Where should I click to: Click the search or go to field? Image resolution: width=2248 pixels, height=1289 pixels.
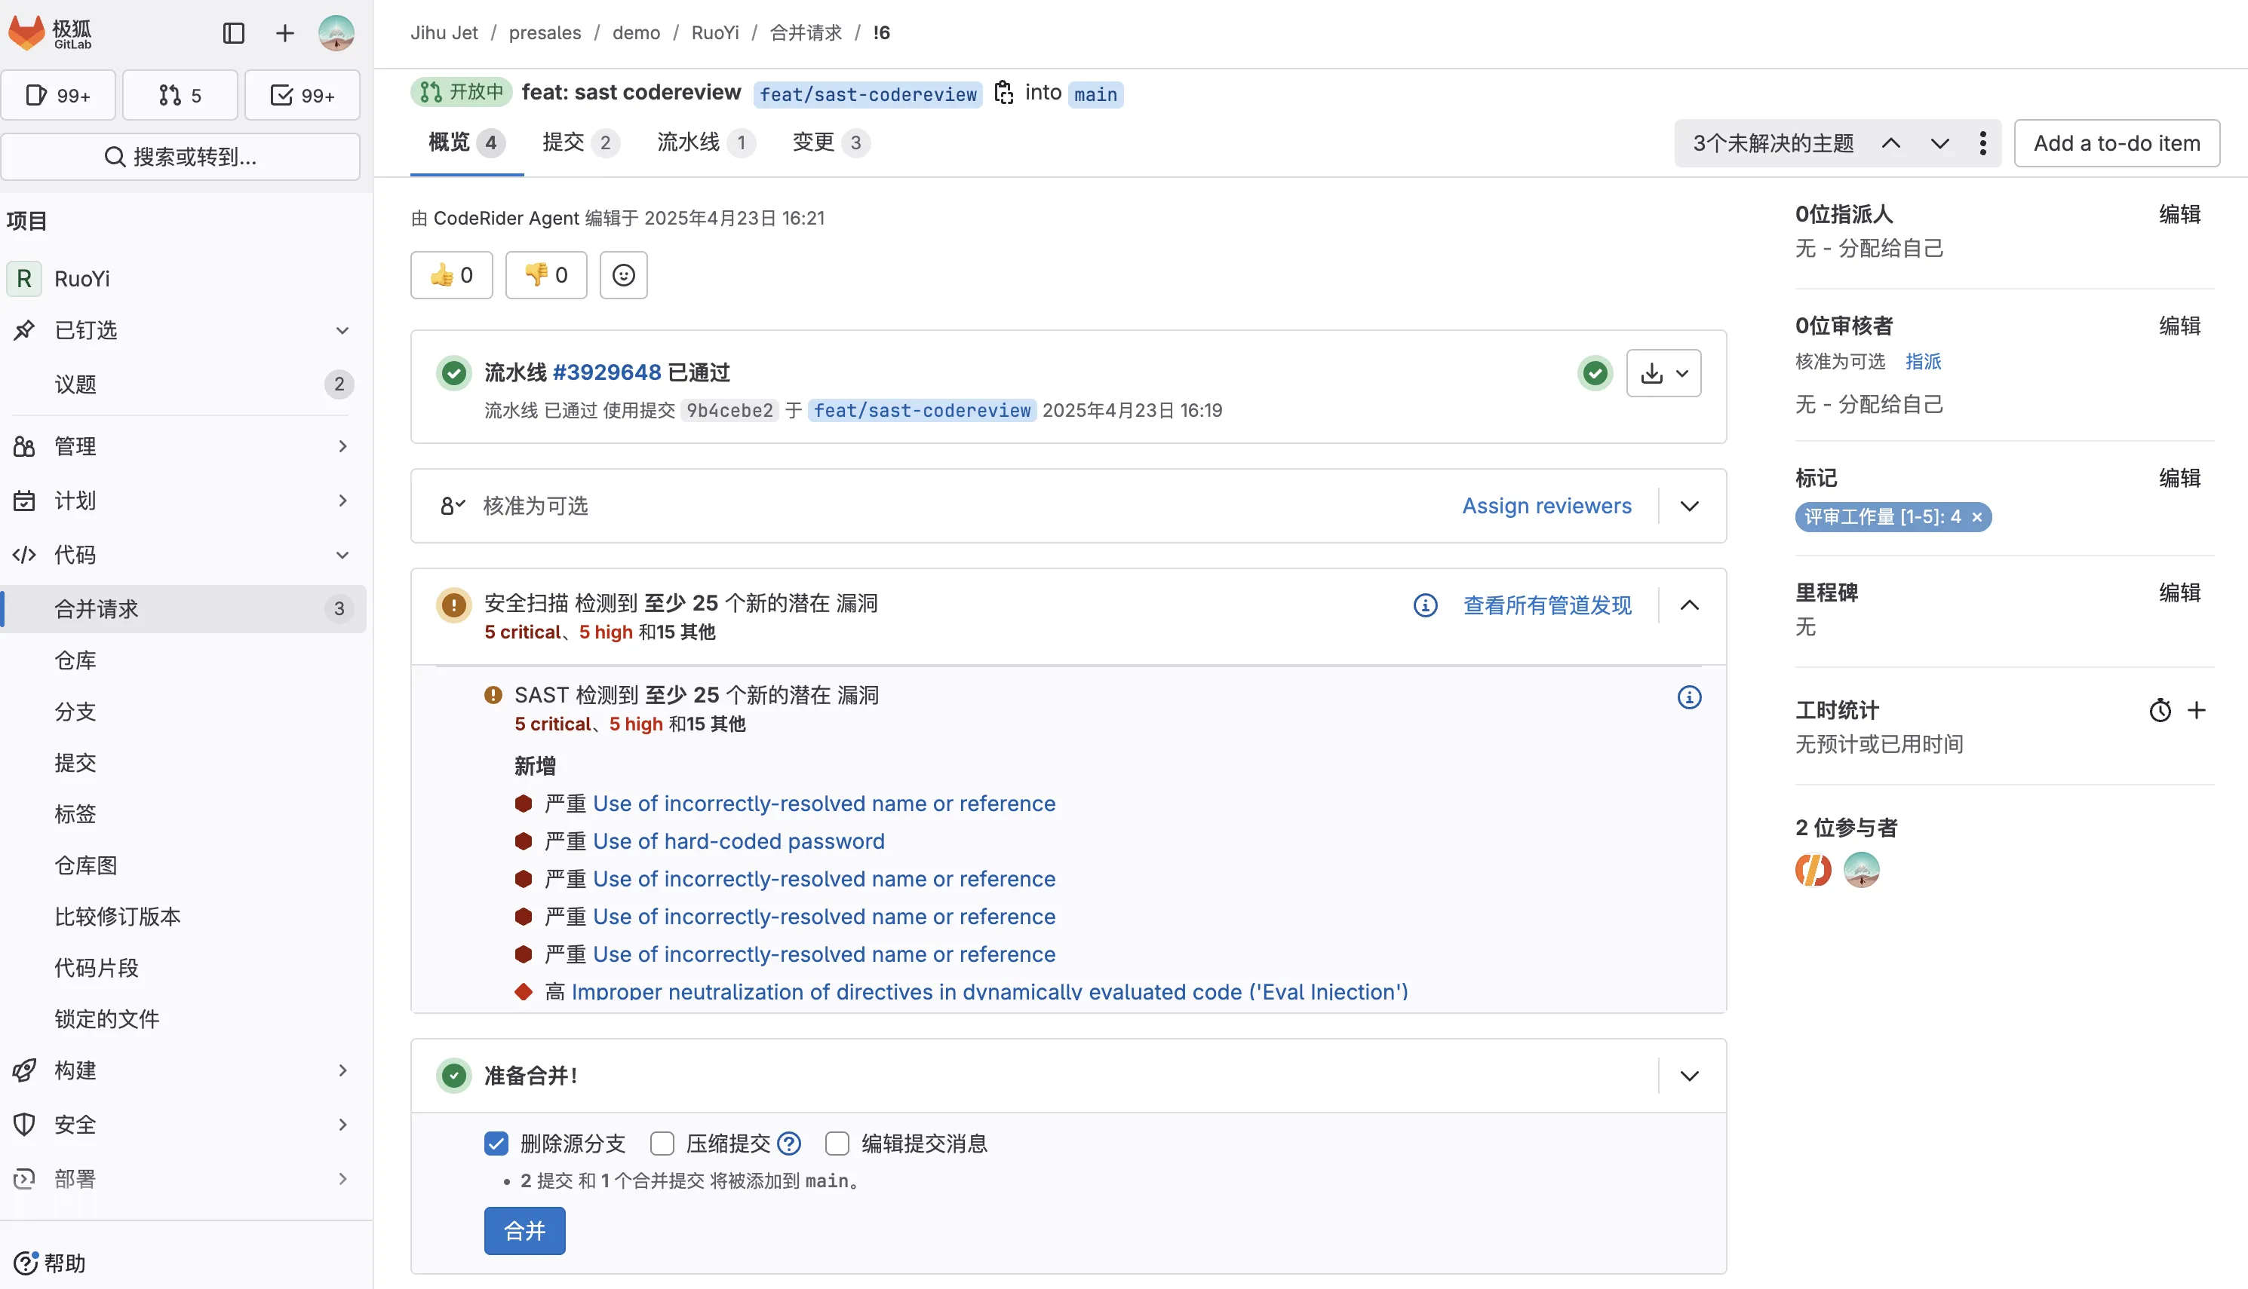181,157
